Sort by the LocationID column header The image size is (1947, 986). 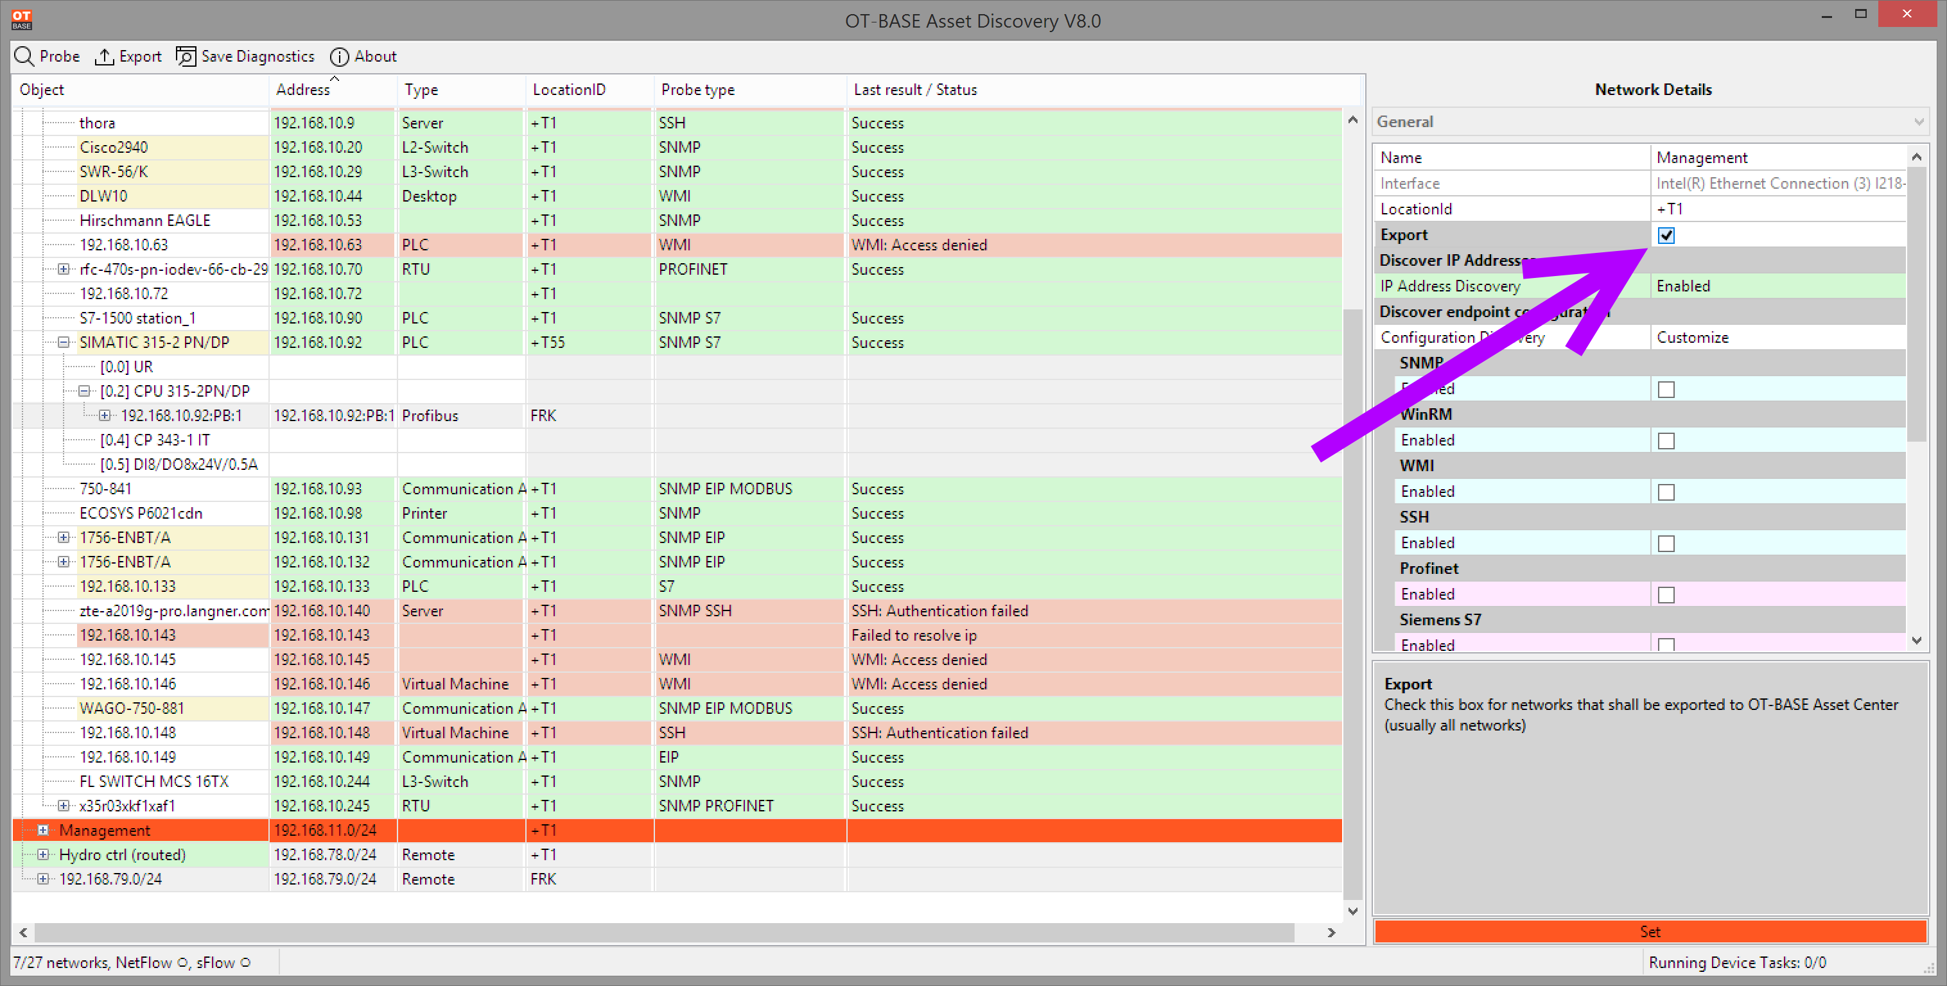point(589,90)
